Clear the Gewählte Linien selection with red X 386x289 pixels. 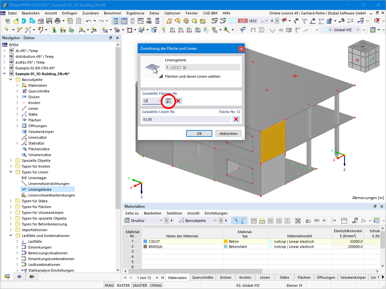tap(236, 119)
